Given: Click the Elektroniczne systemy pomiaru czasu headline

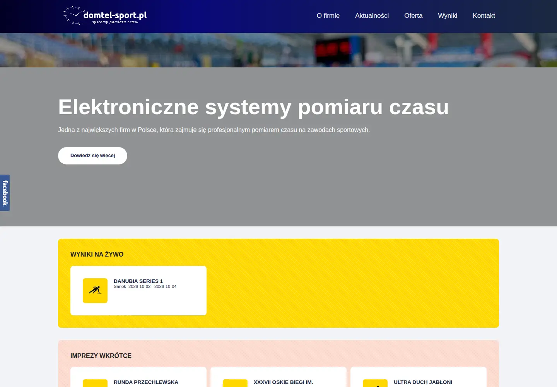Looking at the screenshot, I should (x=253, y=107).
